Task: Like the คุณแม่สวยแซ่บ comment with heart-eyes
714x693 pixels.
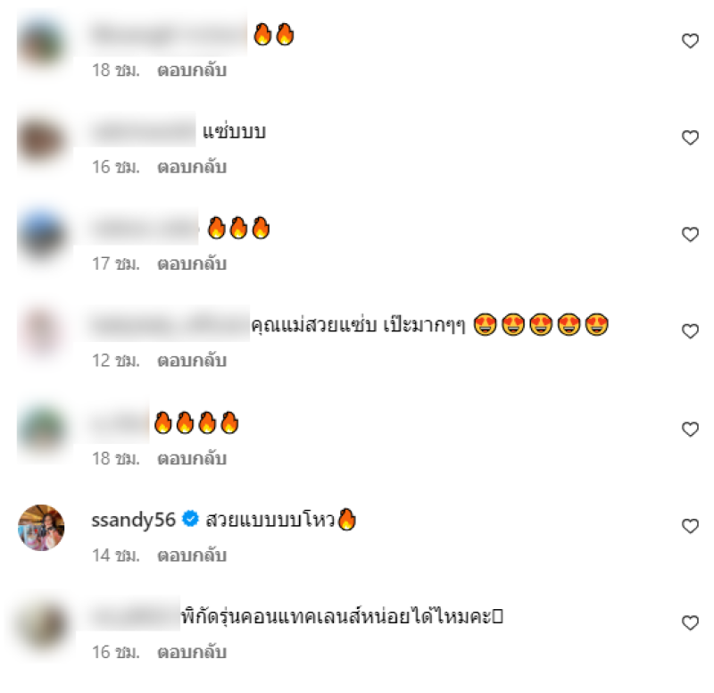Action: (x=690, y=331)
